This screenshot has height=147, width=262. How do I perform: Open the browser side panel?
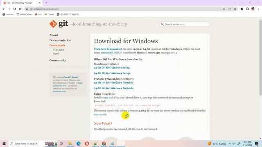pos(247,9)
